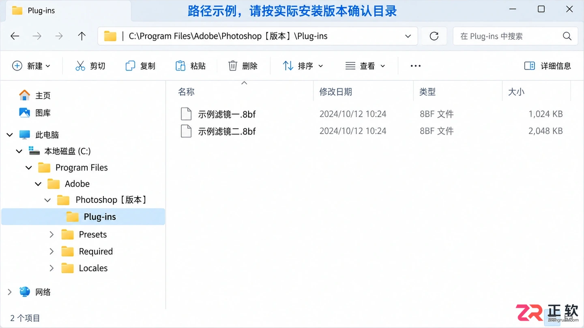Screen dimensions: 584x328
Task: Click 8BF 文件 type of 示例滤镜一
Action: tap(436, 114)
